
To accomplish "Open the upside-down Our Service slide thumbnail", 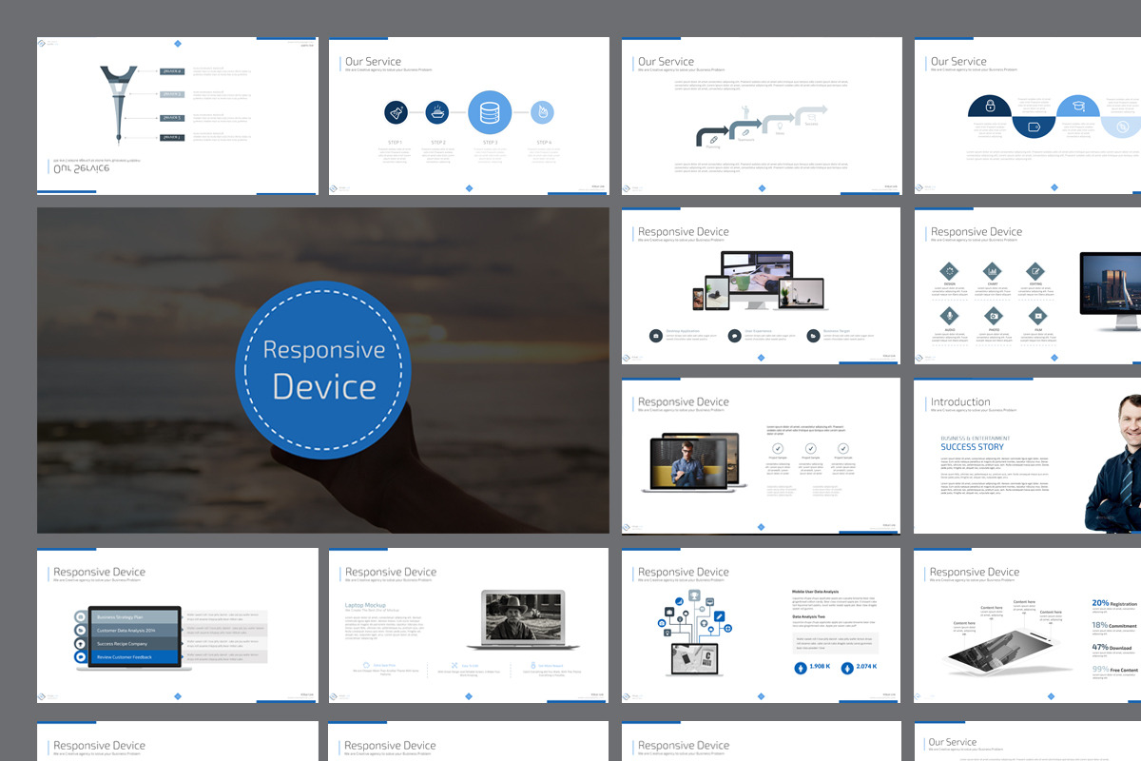I will [178, 116].
